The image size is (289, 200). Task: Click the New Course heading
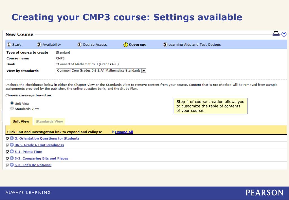[19, 34]
